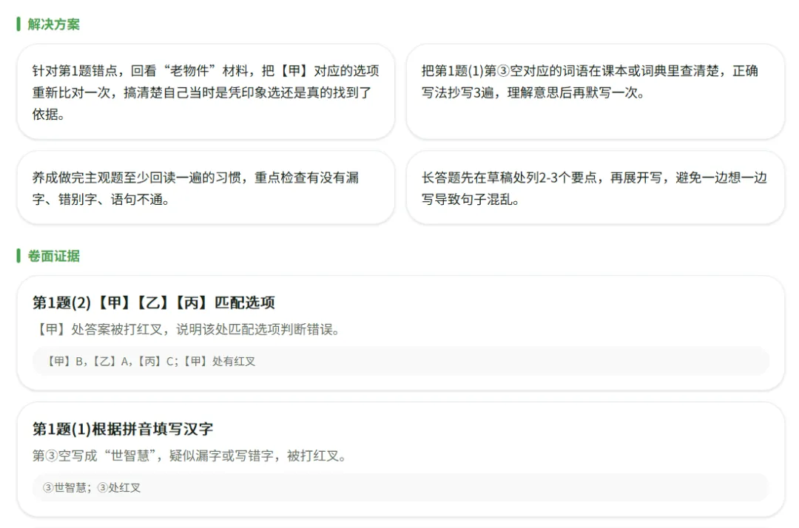The height and width of the screenshot is (528, 799).
Task: Click title 第1题(2)【甲】【乙】【丙】匹配选项
Action: coord(153,303)
